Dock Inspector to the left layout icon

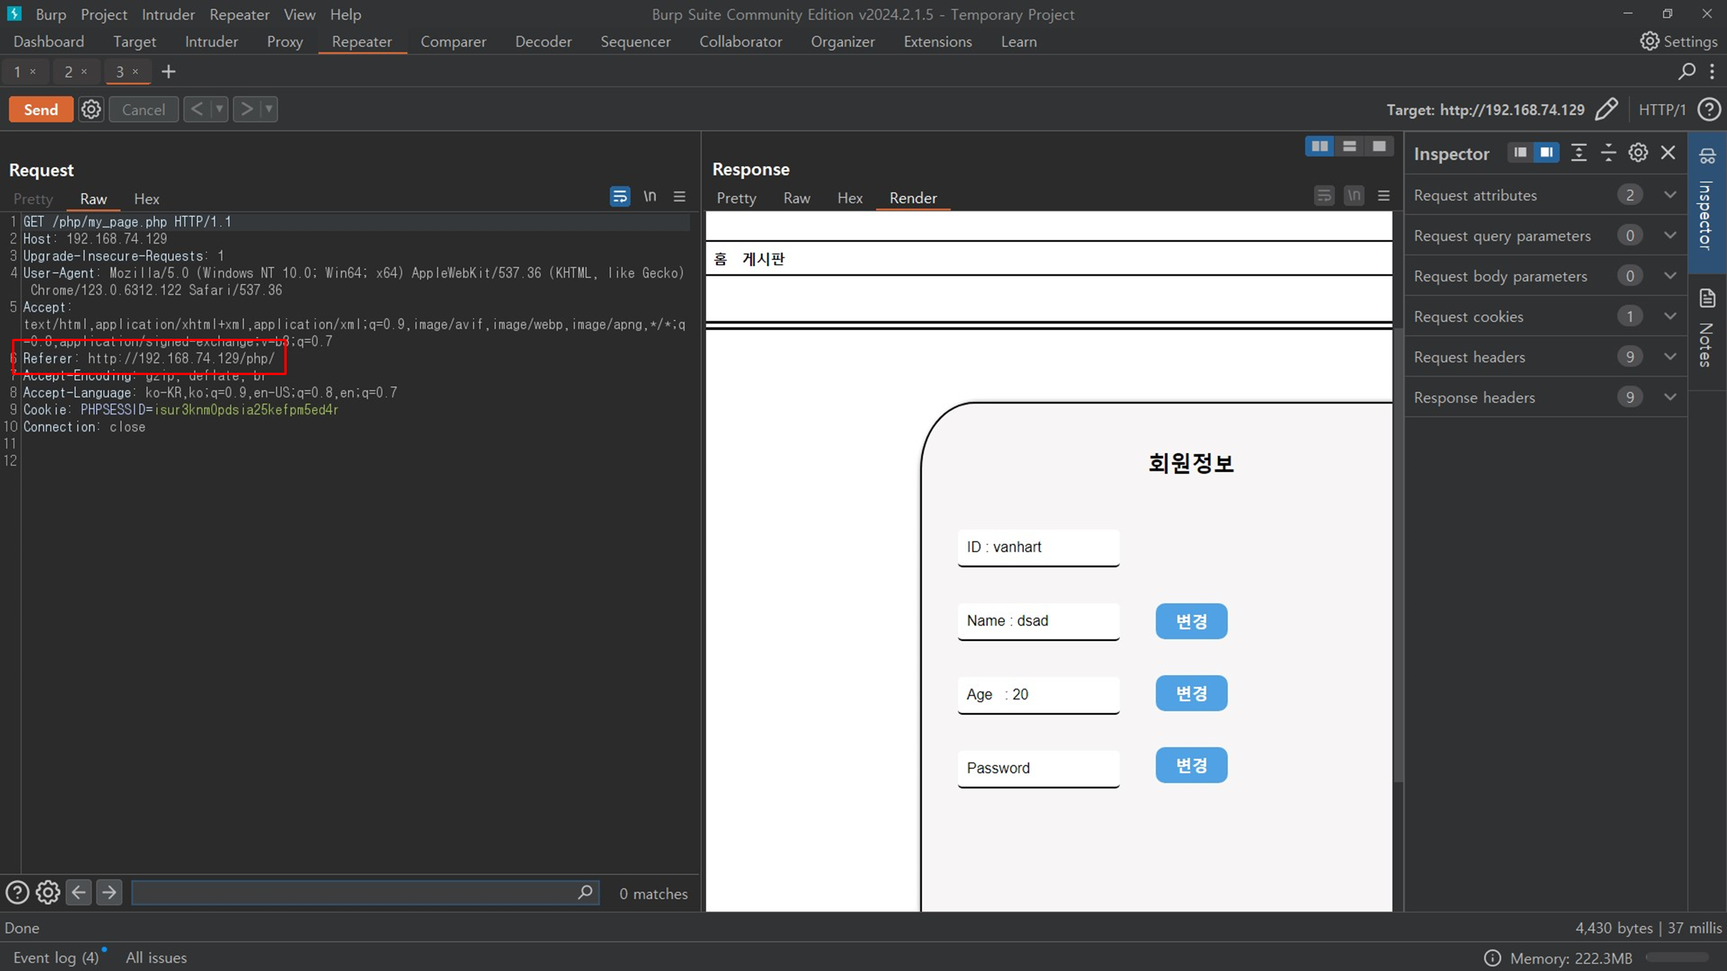pos(1520,153)
